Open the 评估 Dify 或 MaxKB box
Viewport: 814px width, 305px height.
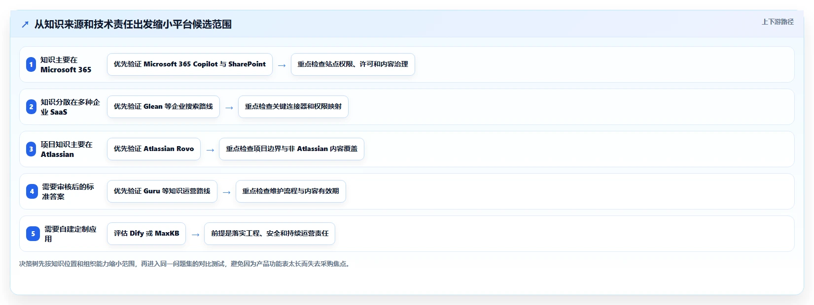146,234
